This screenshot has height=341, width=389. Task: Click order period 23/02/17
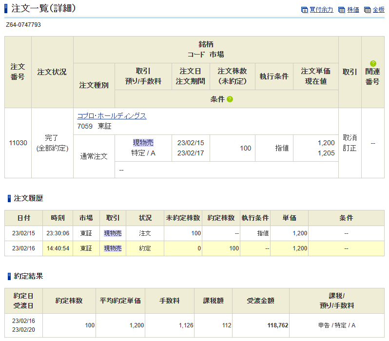191,153
